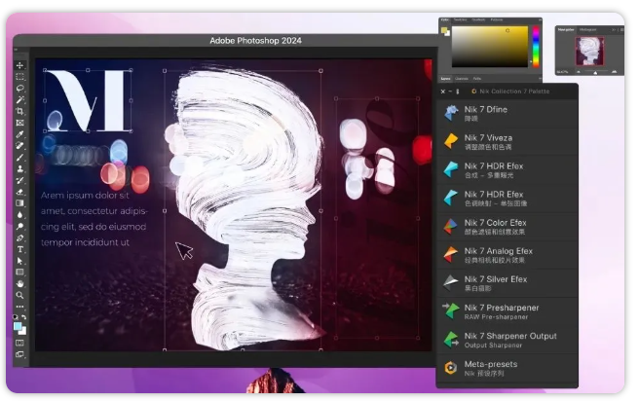Select the Dodge tool
Image resolution: width=640 pixels, height=401 pixels.
point(19,226)
